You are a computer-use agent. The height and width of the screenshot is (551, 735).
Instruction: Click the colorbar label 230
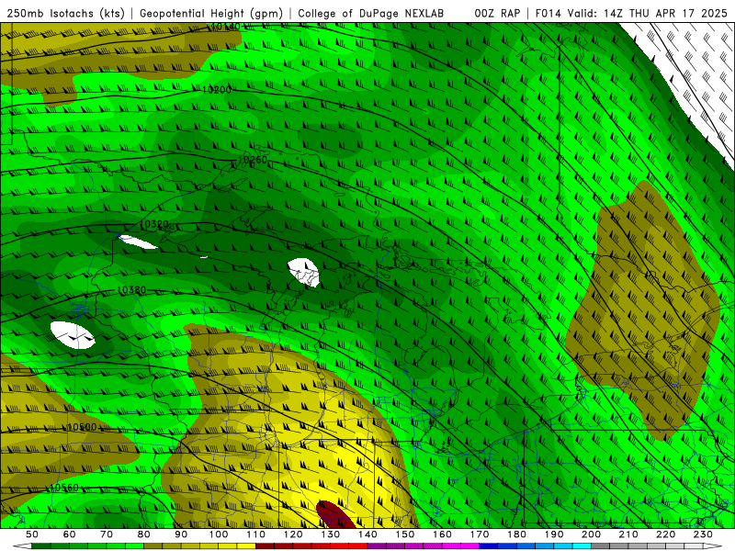[703, 534]
